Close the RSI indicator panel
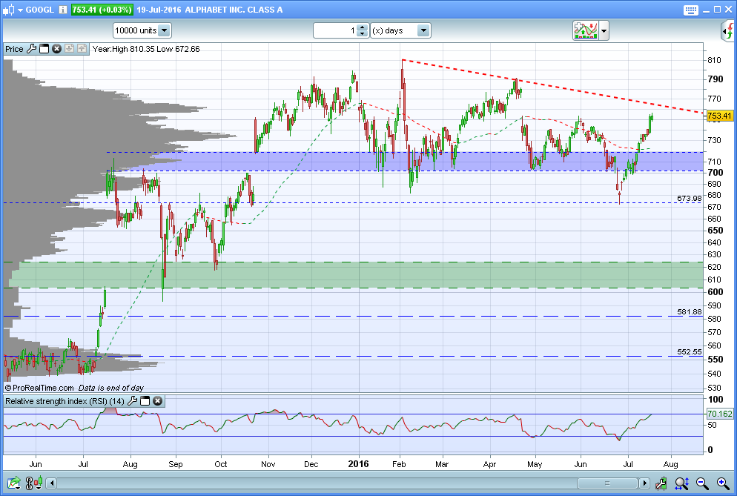Viewport: 737px width, 496px height. click(157, 400)
